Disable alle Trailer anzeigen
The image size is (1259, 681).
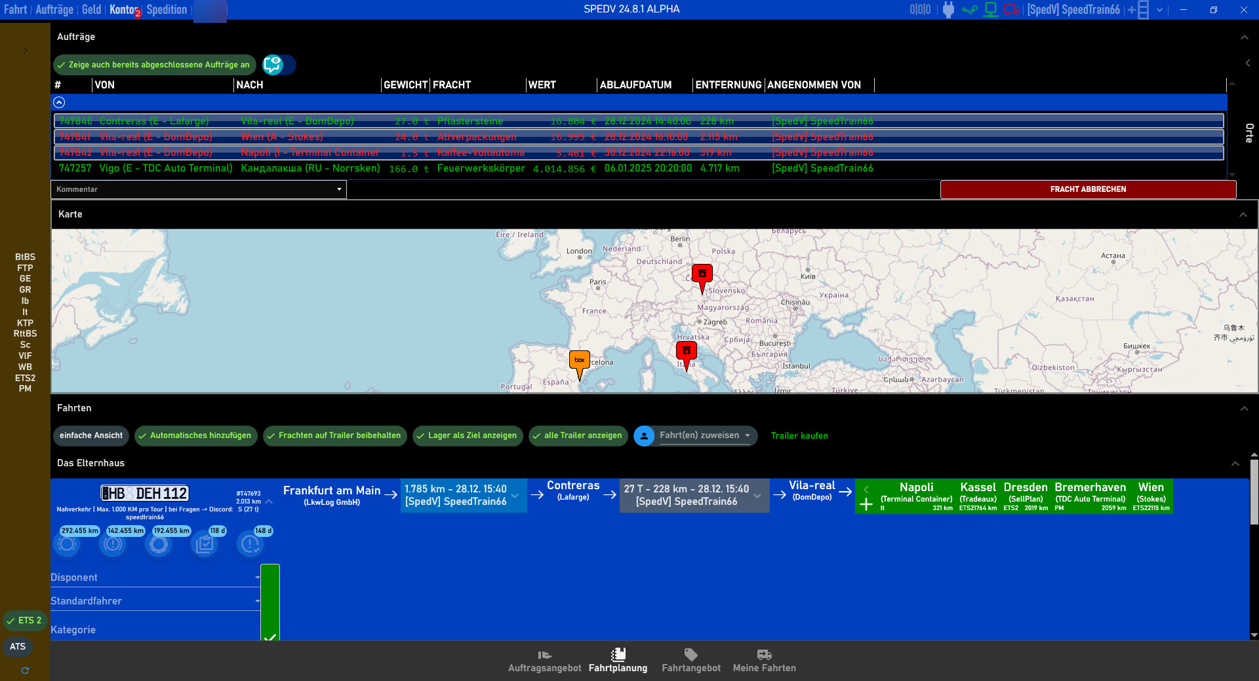tap(578, 435)
